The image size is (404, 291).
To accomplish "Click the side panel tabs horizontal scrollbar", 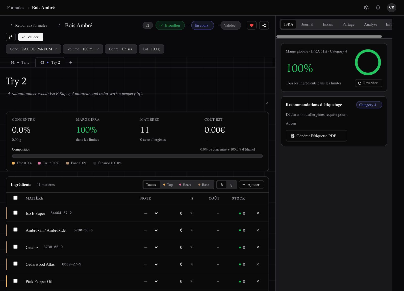I will (x=329, y=37).
